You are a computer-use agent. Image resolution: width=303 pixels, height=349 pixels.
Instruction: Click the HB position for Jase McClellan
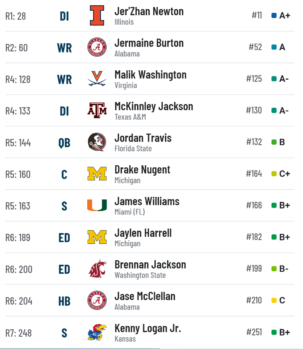pyautogui.click(x=64, y=301)
